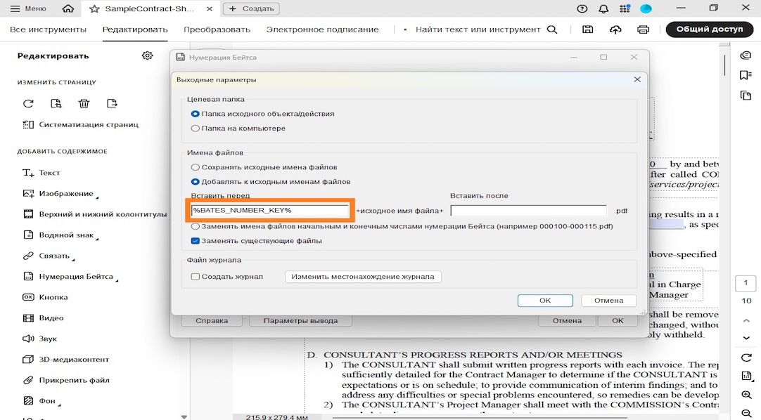Click Отмена in Нумерация Бейтса window

pyautogui.click(x=567, y=321)
